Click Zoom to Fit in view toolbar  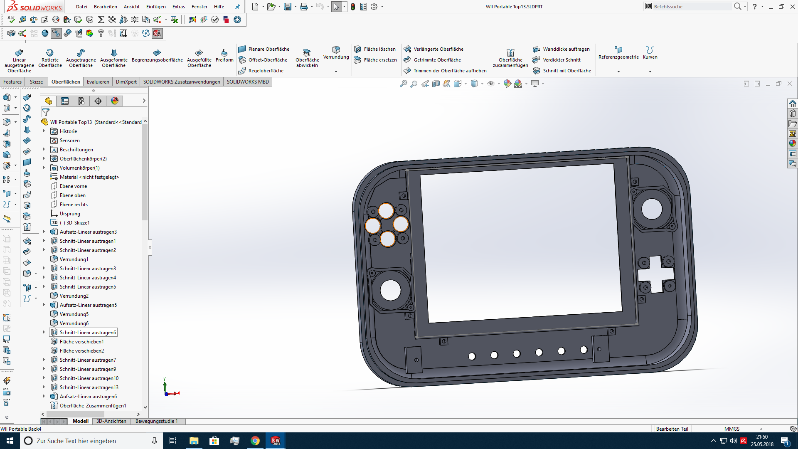403,84
